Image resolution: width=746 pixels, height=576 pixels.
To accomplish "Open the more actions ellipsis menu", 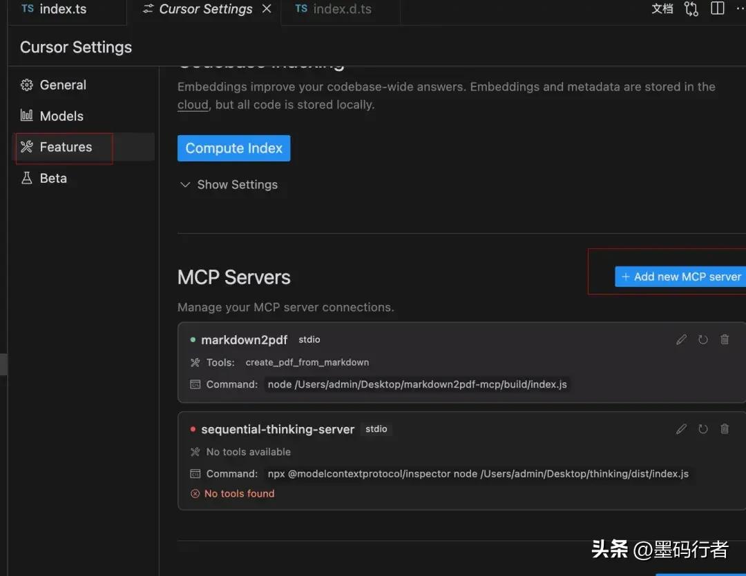I will click(x=740, y=9).
